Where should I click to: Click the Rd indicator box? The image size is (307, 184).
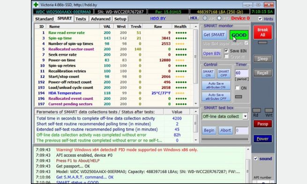[x=257, y=110]
